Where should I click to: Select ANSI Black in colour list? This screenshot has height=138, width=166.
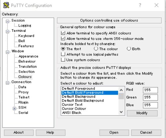pyautogui.click(x=90, y=113)
